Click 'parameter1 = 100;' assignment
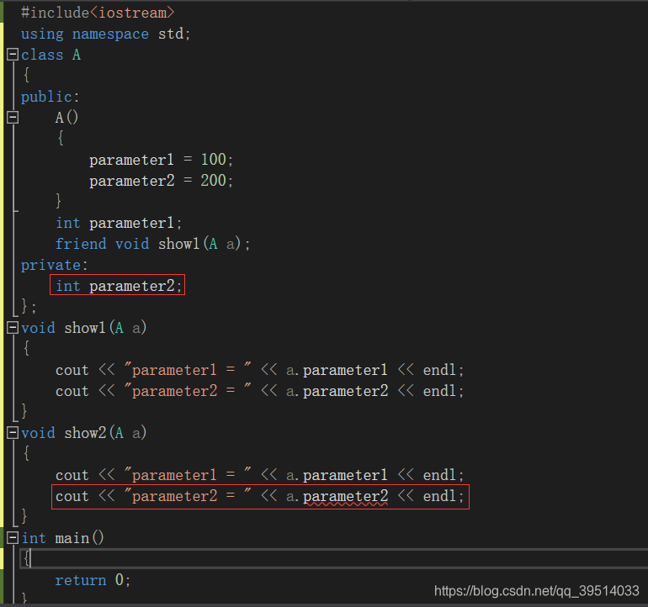648x607 pixels. click(162, 160)
